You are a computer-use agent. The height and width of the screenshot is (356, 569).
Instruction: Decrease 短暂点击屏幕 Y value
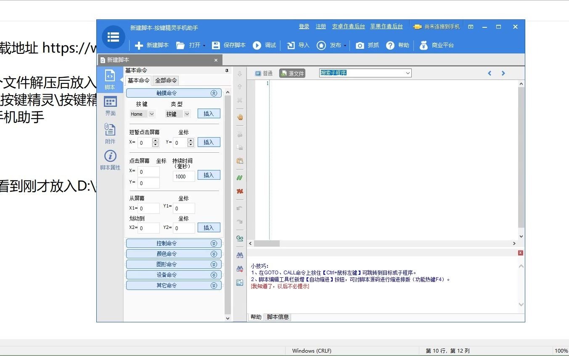pos(191,145)
